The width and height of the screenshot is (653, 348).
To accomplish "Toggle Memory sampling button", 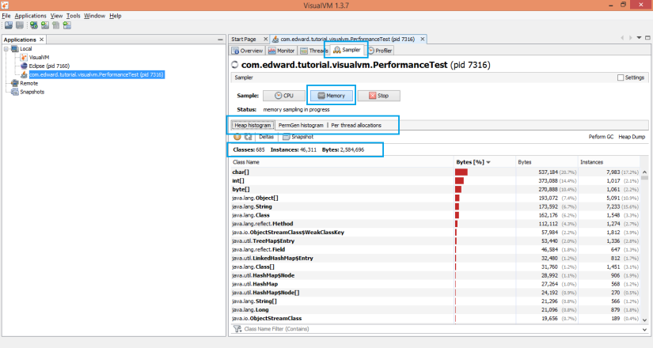I will [331, 95].
